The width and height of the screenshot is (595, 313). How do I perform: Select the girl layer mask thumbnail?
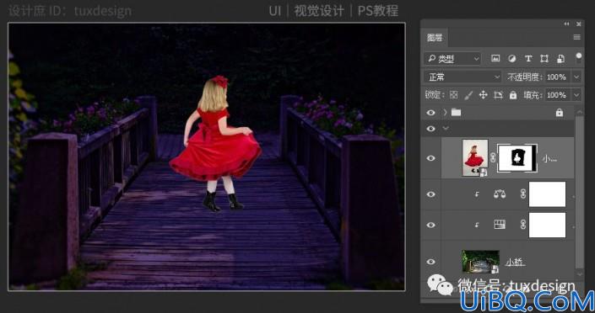tap(517, 158)
